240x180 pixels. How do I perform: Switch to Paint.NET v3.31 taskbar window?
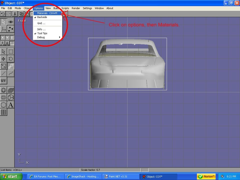120,176
